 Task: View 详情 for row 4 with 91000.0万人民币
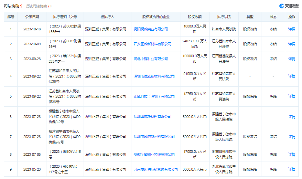[x=292, y=76]
